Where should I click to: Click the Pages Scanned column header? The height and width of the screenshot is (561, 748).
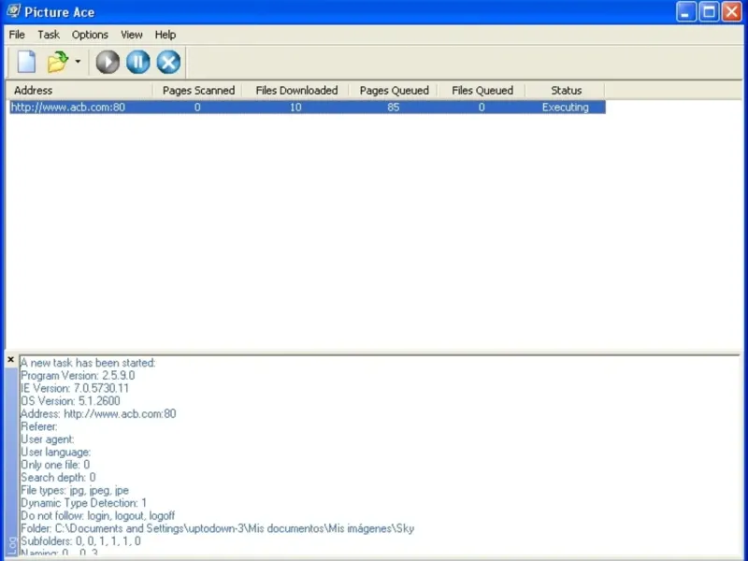tap(198, 90)
